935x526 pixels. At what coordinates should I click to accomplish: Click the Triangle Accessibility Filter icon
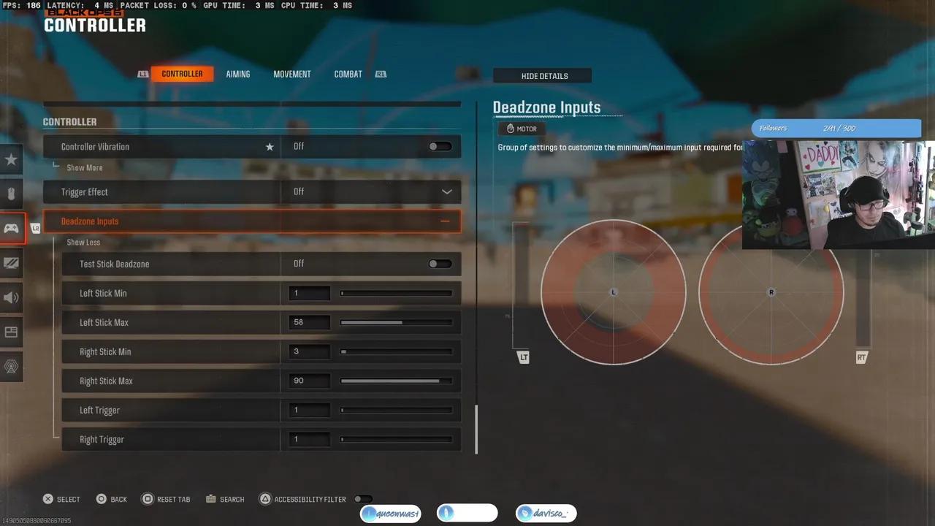click(x=265, y=499)
